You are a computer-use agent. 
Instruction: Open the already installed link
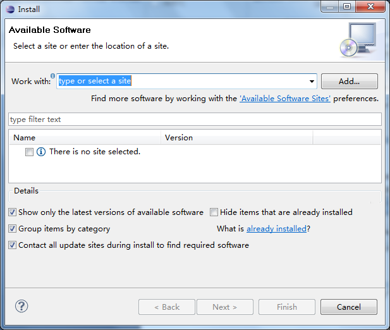[x=276, y=229]
